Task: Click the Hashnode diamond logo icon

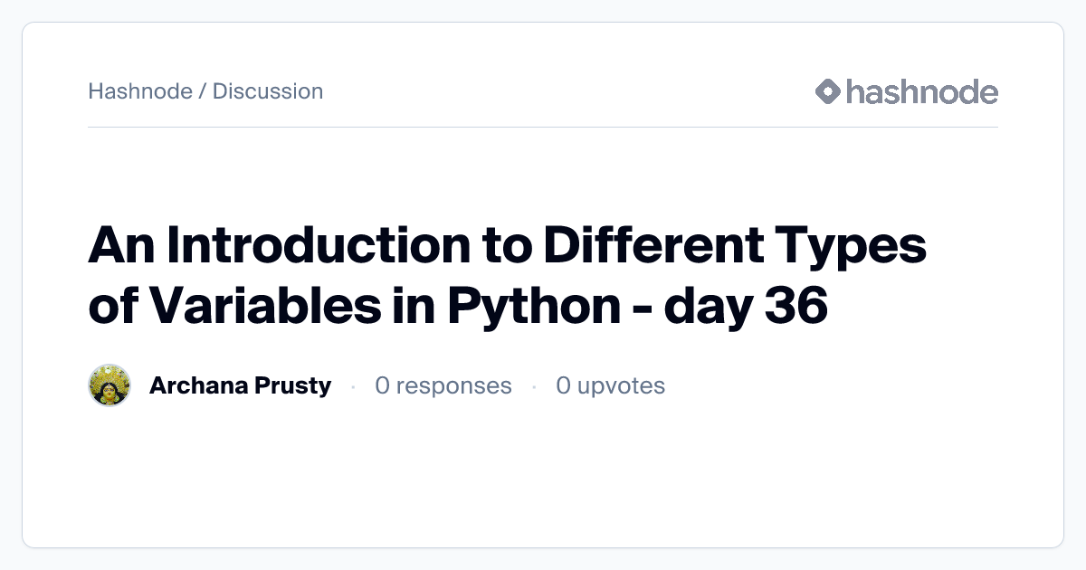Action: tap(828, 91)
